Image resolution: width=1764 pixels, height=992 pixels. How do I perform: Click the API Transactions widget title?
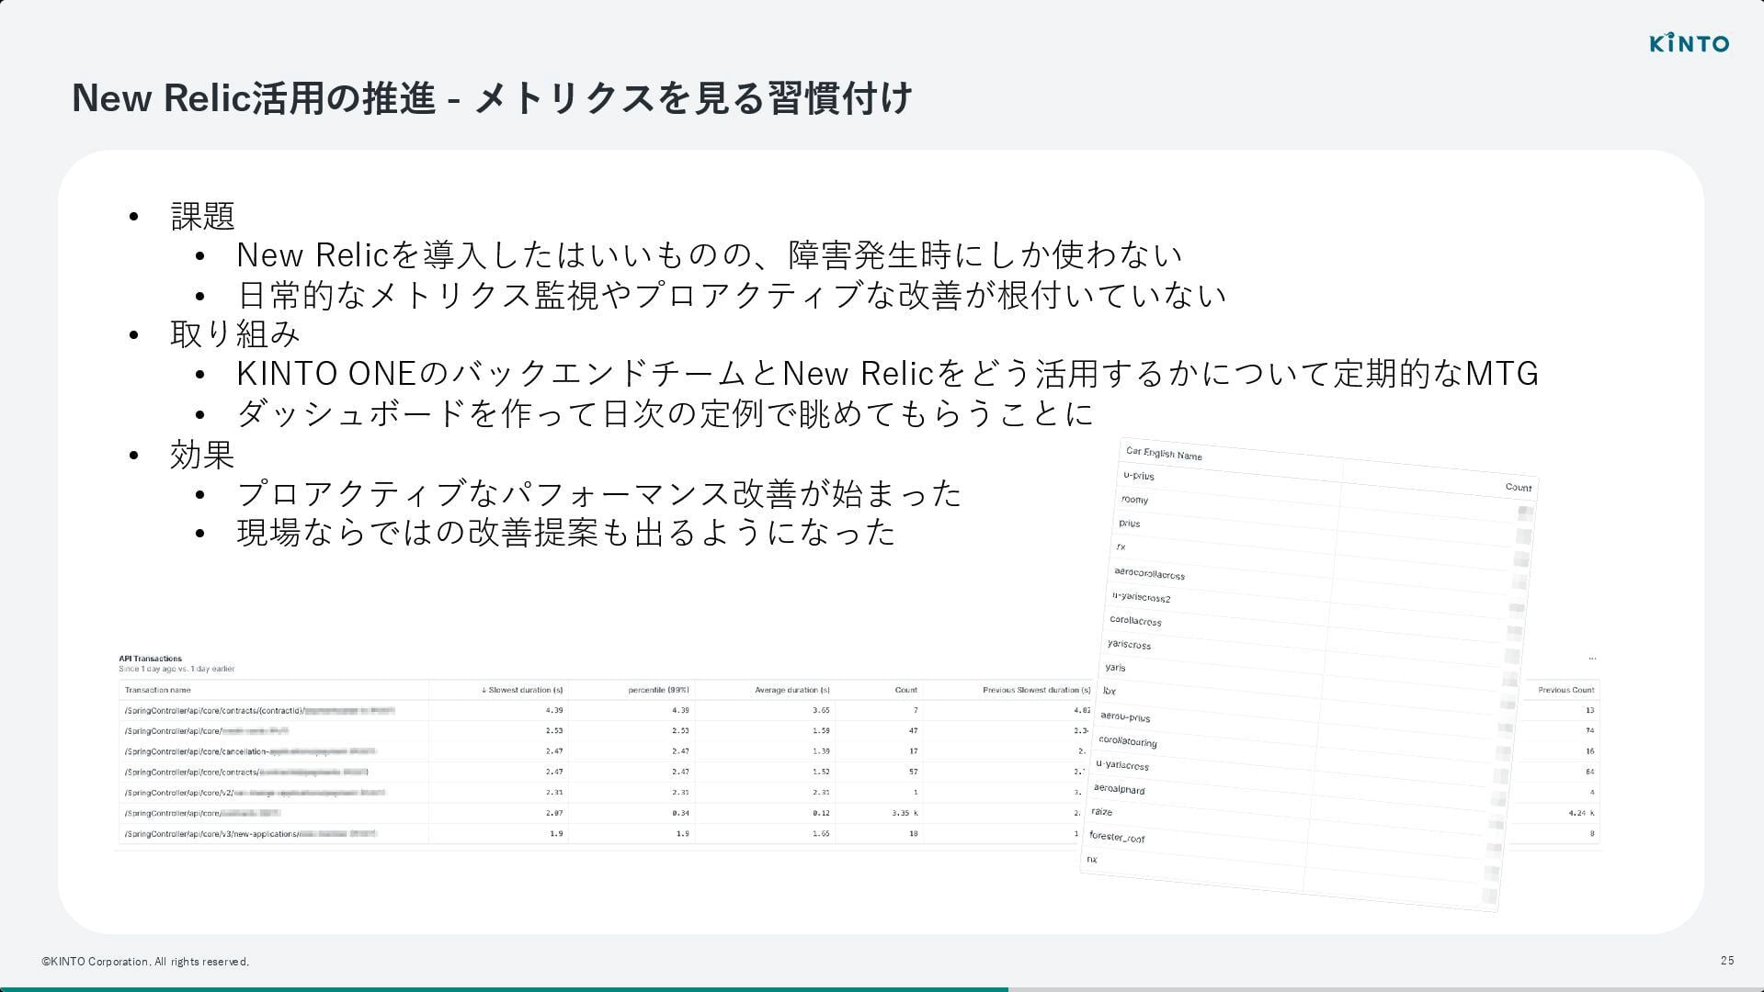tap(150, 659)
